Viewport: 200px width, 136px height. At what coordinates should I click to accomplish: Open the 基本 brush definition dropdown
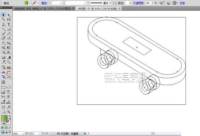pos(110,3)
